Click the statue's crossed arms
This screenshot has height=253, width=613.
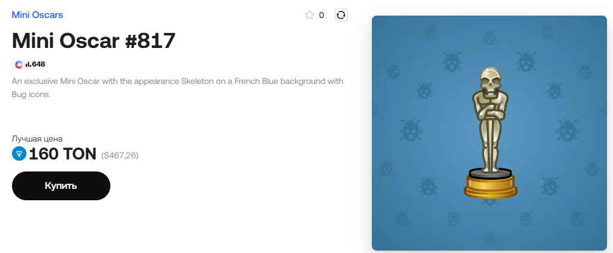tap(490, 113)
